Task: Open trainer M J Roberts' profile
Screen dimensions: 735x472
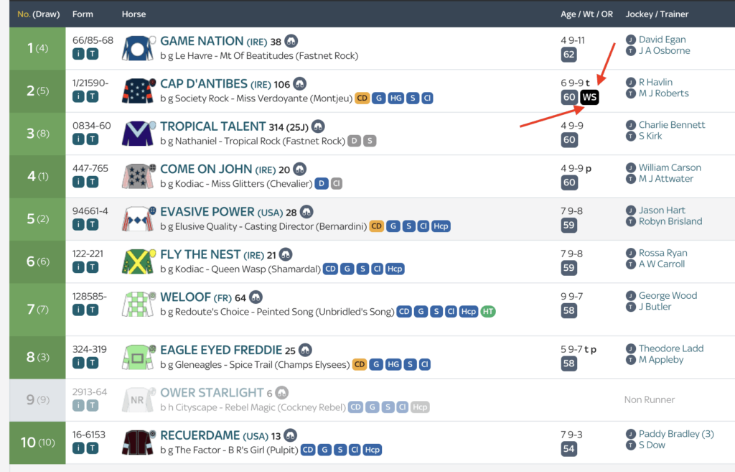Action: pyautogui.click(x=664, y=93)
